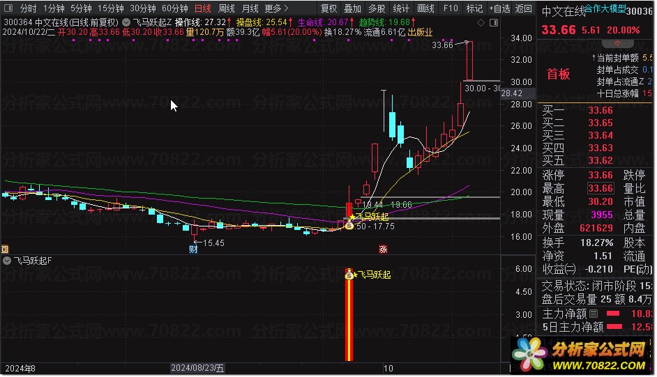This screenshot has width=657, height=377.
Task: Click the 买五 price 33.62
Action: click(601, 161)
